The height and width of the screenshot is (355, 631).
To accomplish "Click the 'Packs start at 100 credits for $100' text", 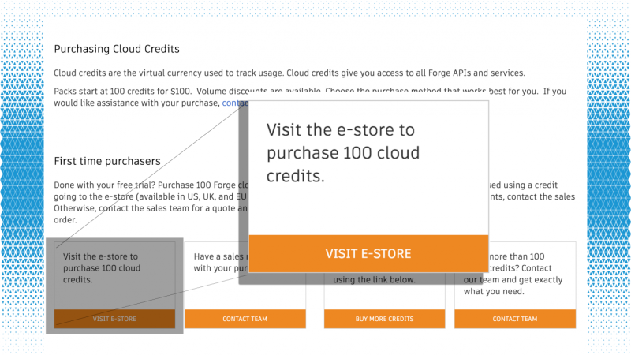I will coord(123,91).
